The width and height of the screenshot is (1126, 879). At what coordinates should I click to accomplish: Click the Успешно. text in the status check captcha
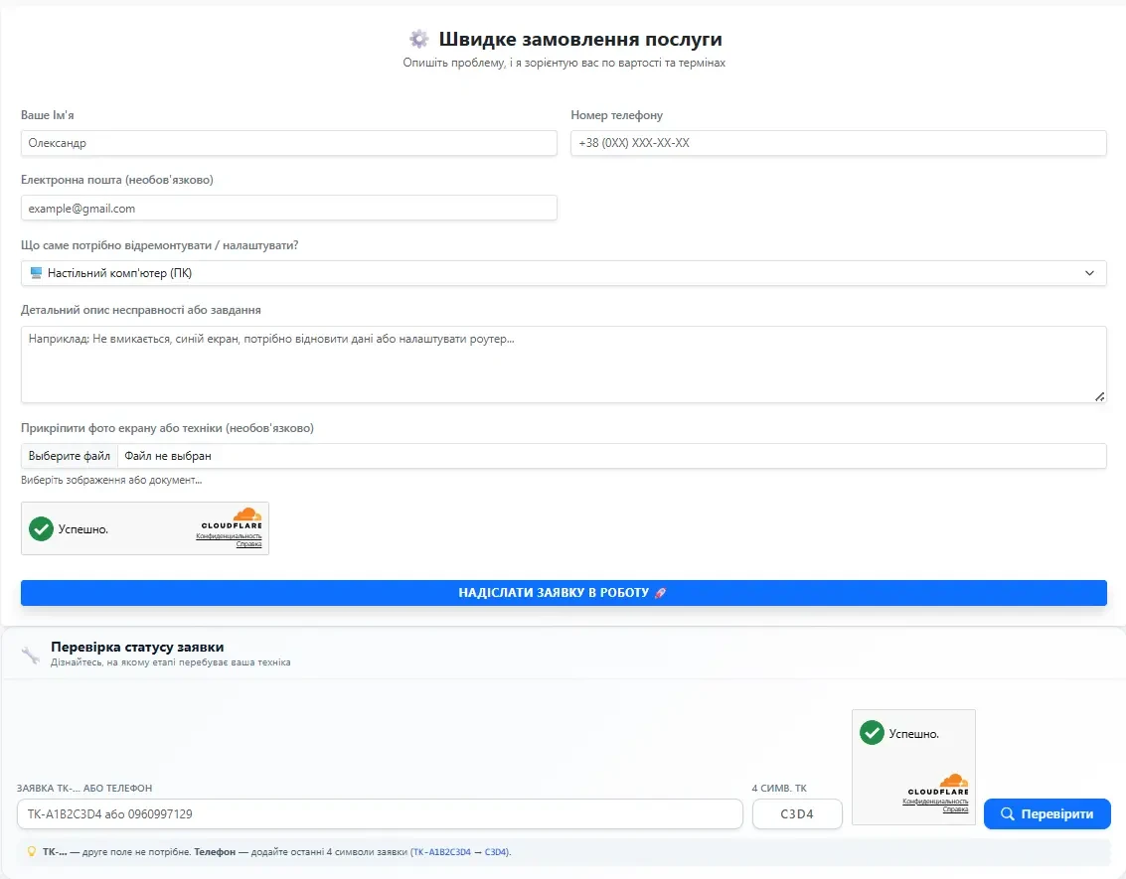pos(914,733)
